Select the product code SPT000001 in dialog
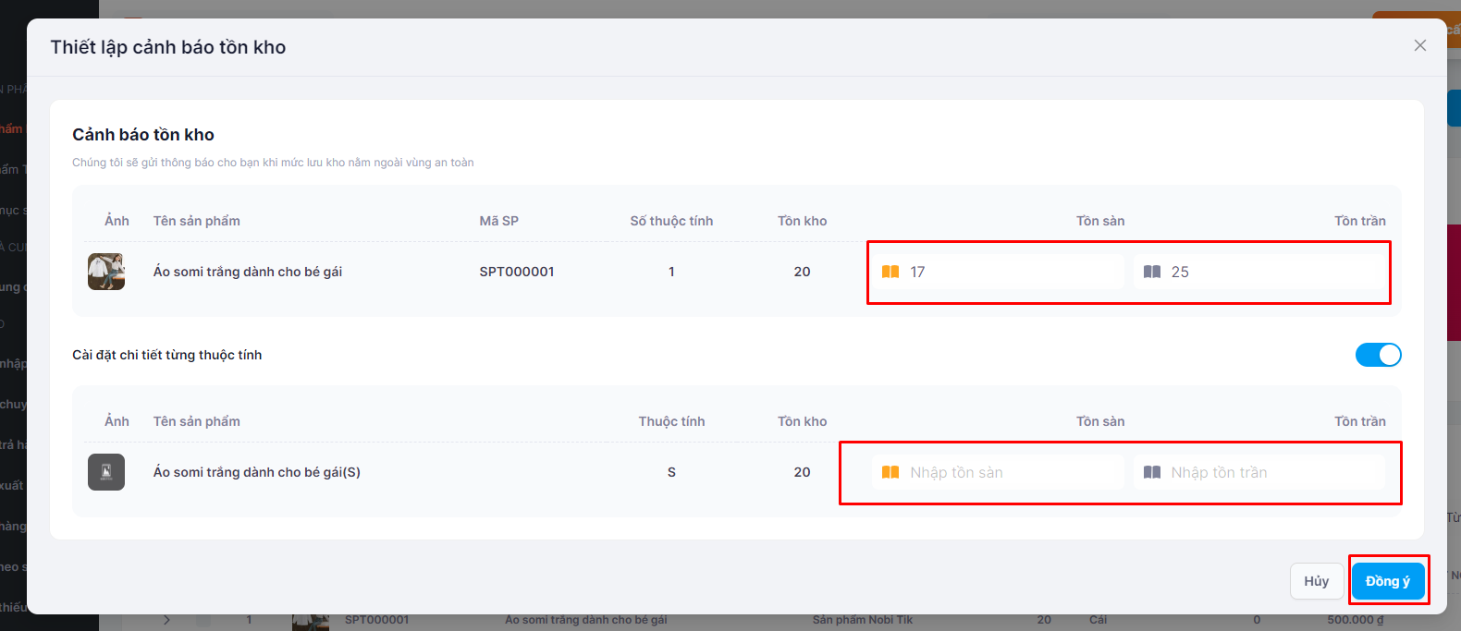Image resolution: width=1461 pixels, height=631 pixels. pyautogui.click(x=516, y=272)
